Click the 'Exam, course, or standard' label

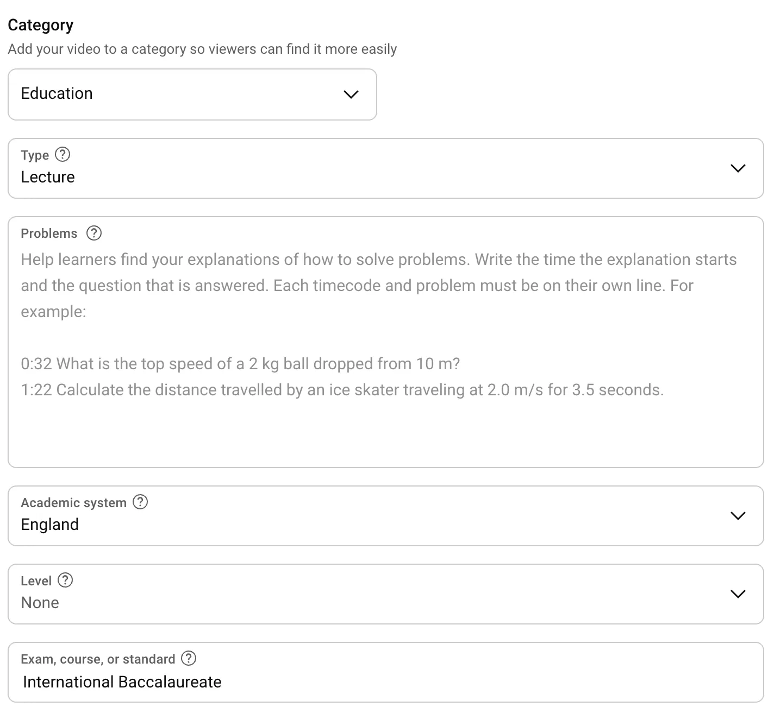click(x=98, y=659)
